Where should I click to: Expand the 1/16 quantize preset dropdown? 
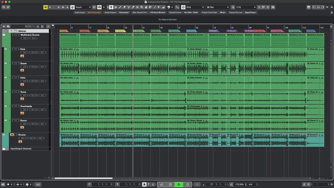[x=245, y=7]
